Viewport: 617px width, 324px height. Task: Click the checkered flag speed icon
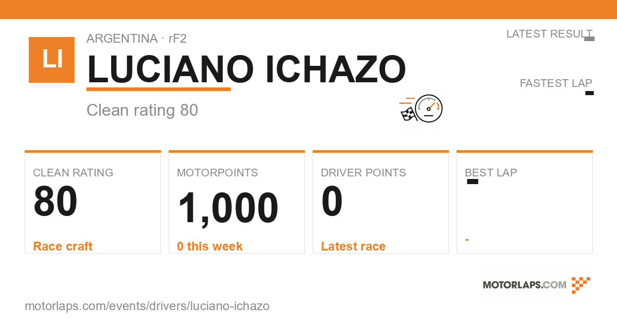[x=408, y=110]
